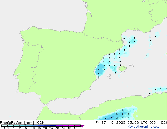Viewport: 167px width, 129px height.
Task: Click the 45 to 50 legend swatch
Action: pos(77,126)
